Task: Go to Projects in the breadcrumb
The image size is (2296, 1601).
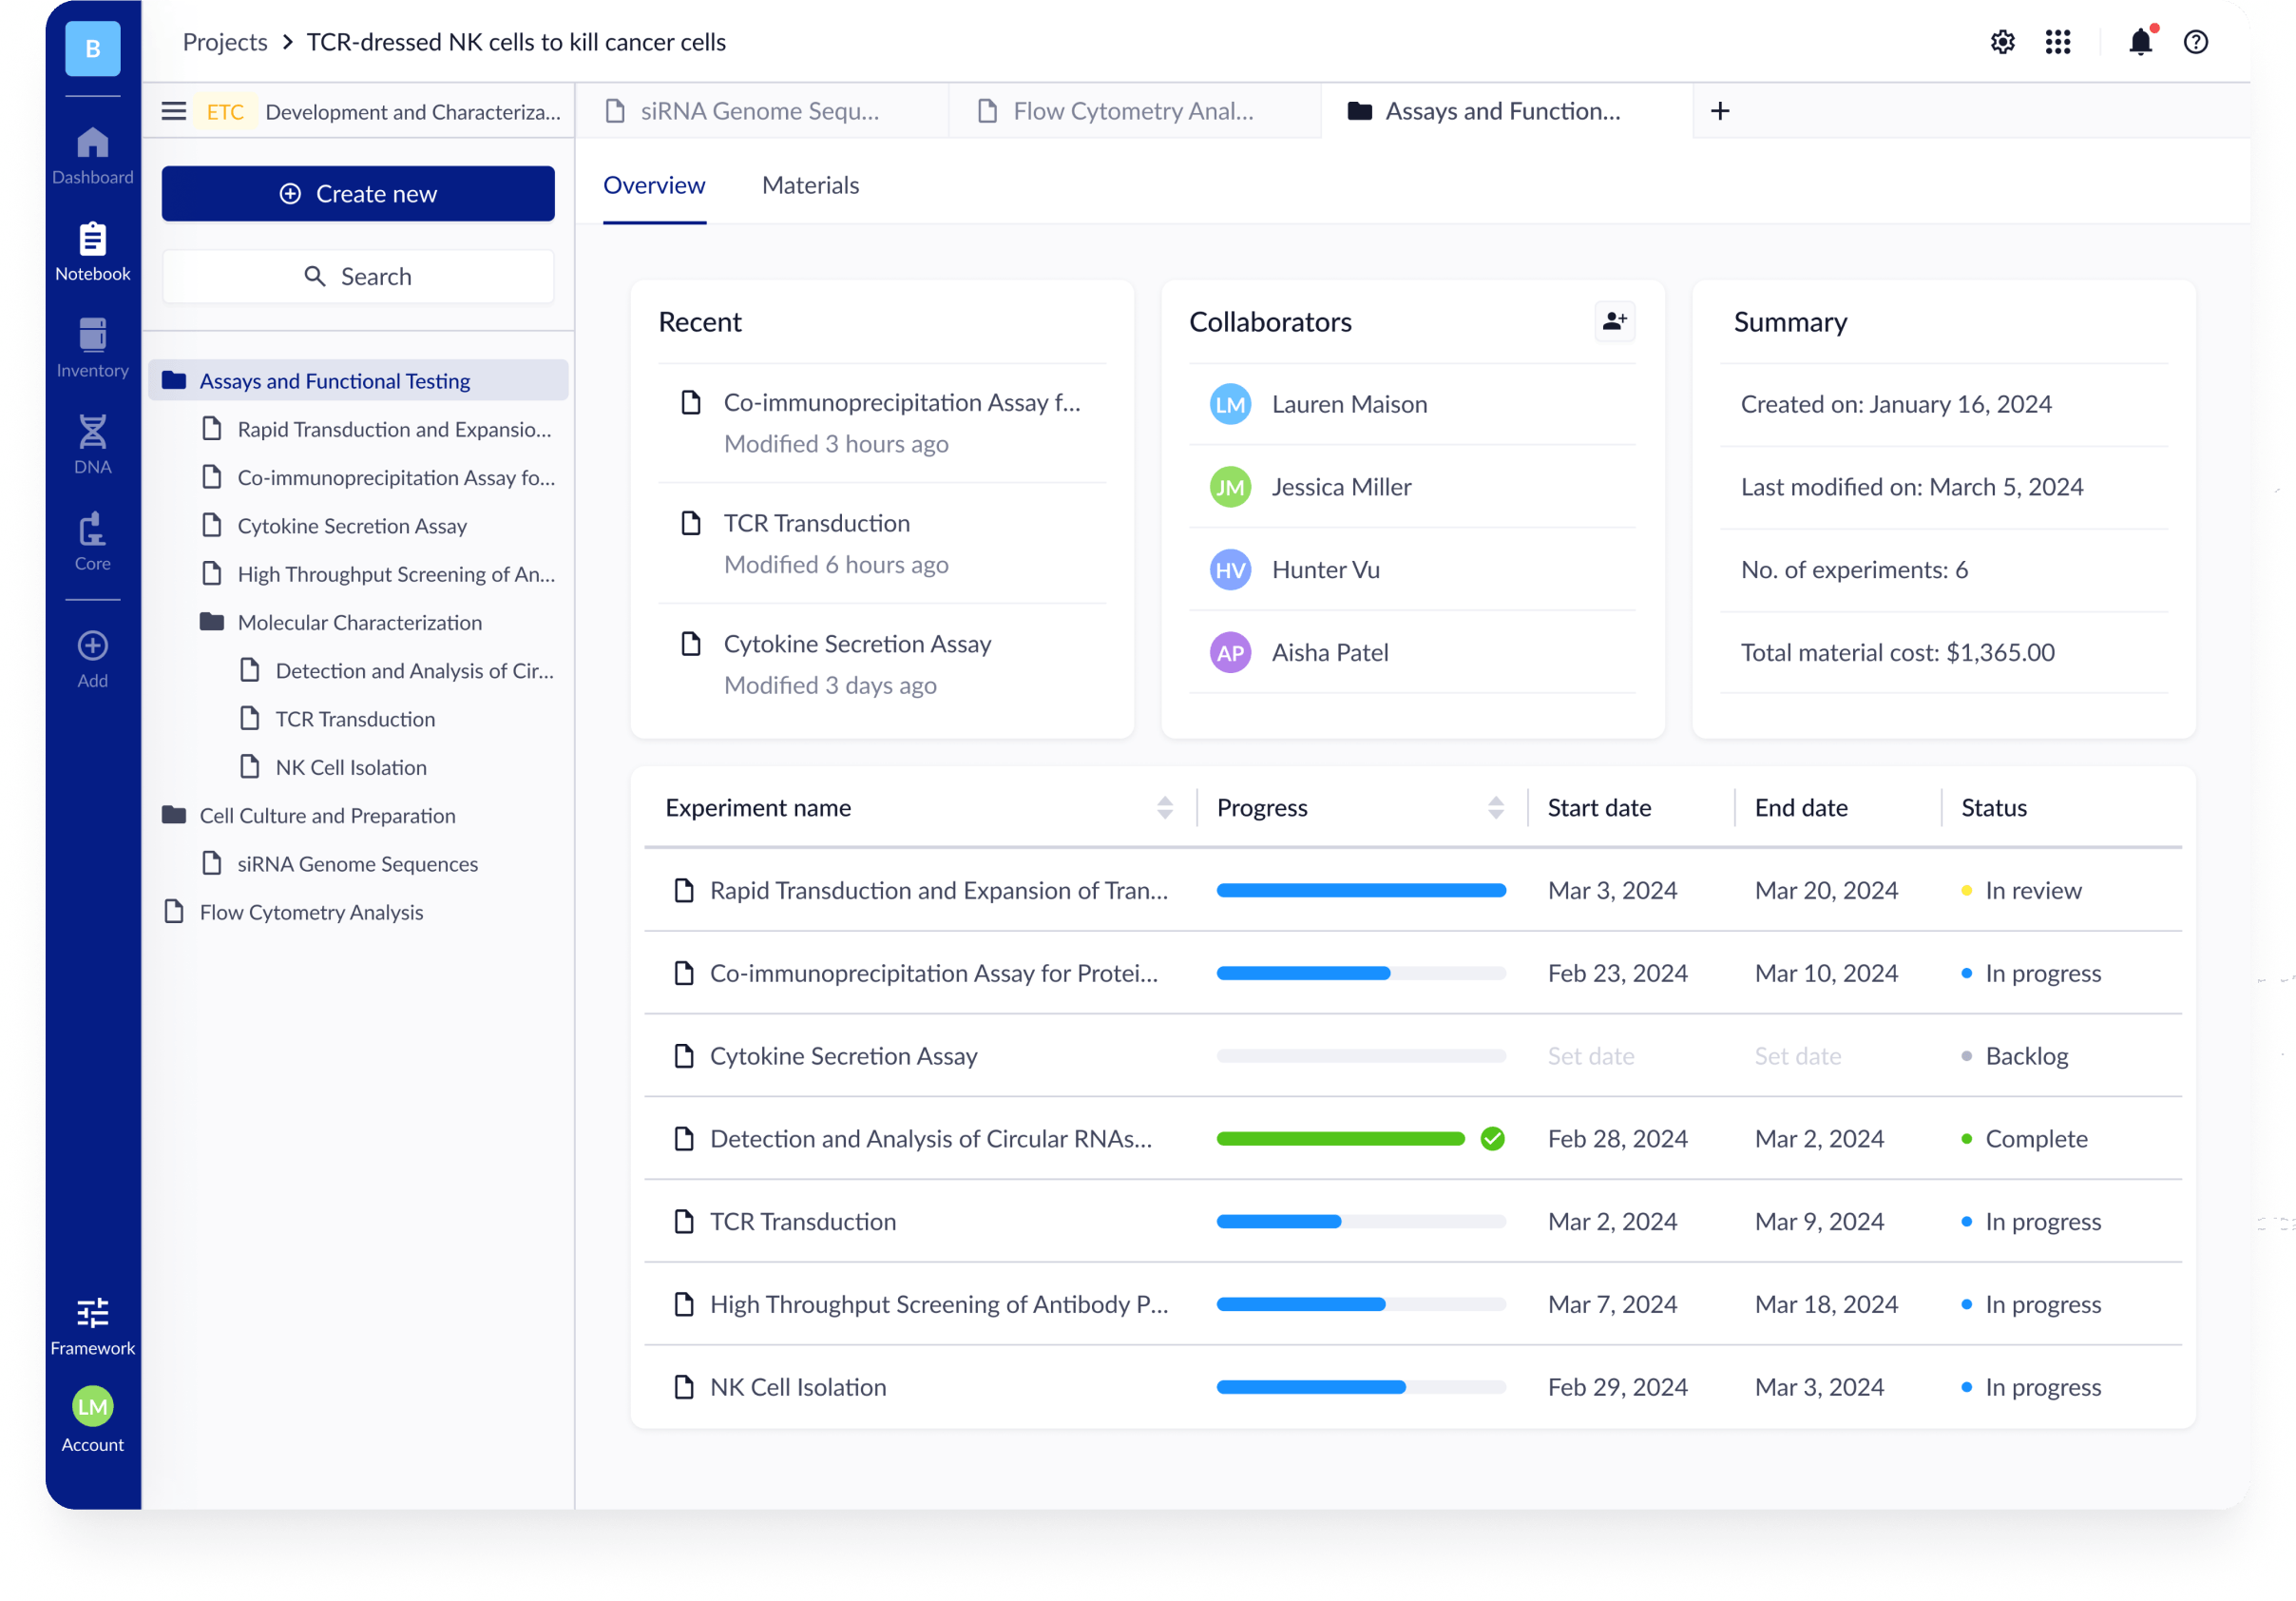Action: click(x=225, y=42)
